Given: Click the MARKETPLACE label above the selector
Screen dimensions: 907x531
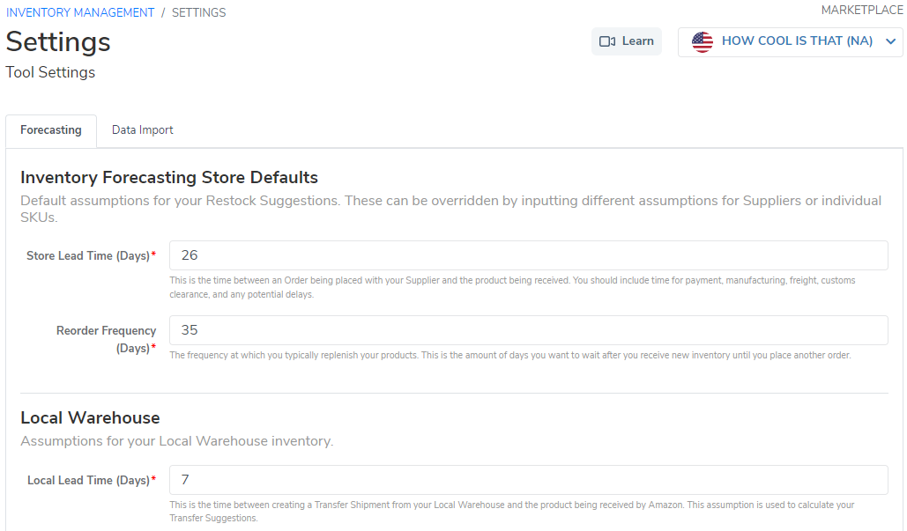Looking at the screenshot, I should coord(861,11).
